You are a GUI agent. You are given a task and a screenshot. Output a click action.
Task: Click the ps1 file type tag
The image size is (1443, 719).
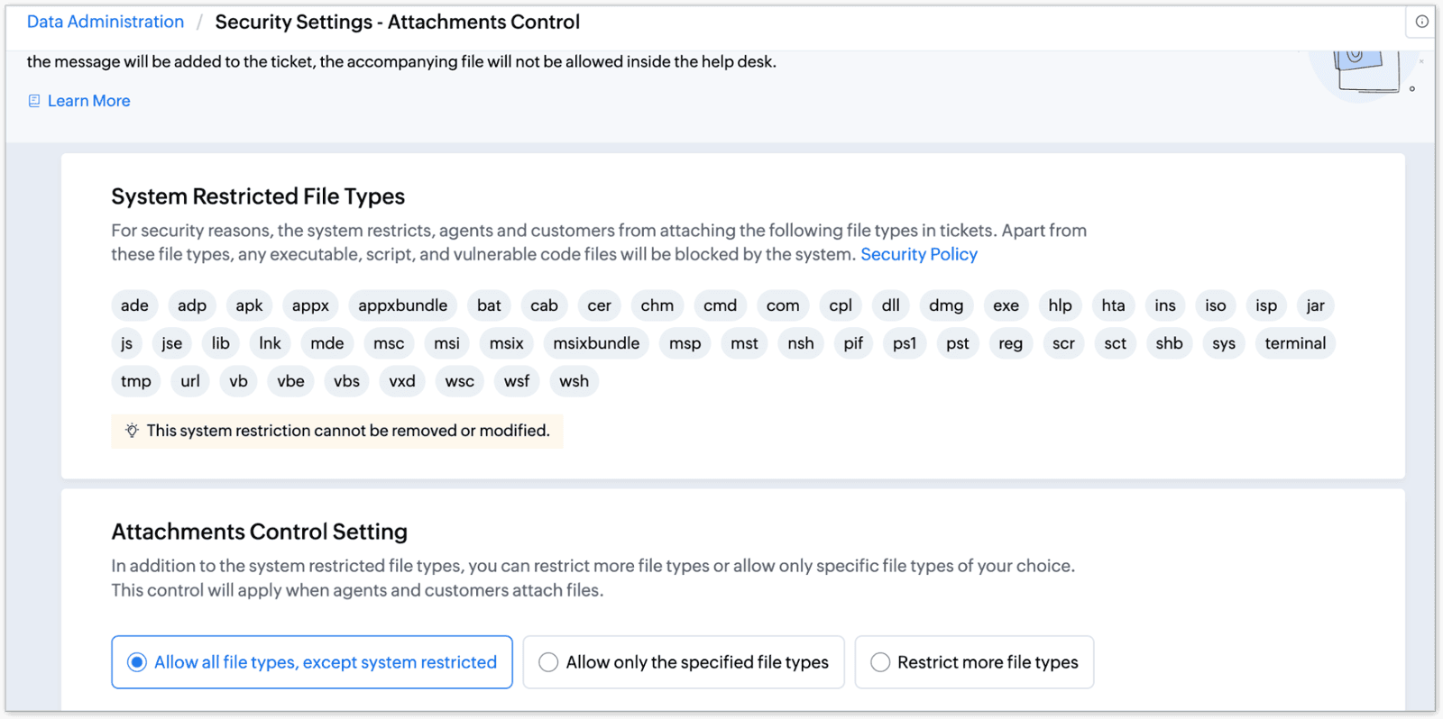pyautogui.click(x=905, y=343)
